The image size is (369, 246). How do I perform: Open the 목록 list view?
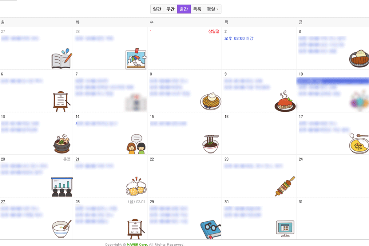point(197,9)
